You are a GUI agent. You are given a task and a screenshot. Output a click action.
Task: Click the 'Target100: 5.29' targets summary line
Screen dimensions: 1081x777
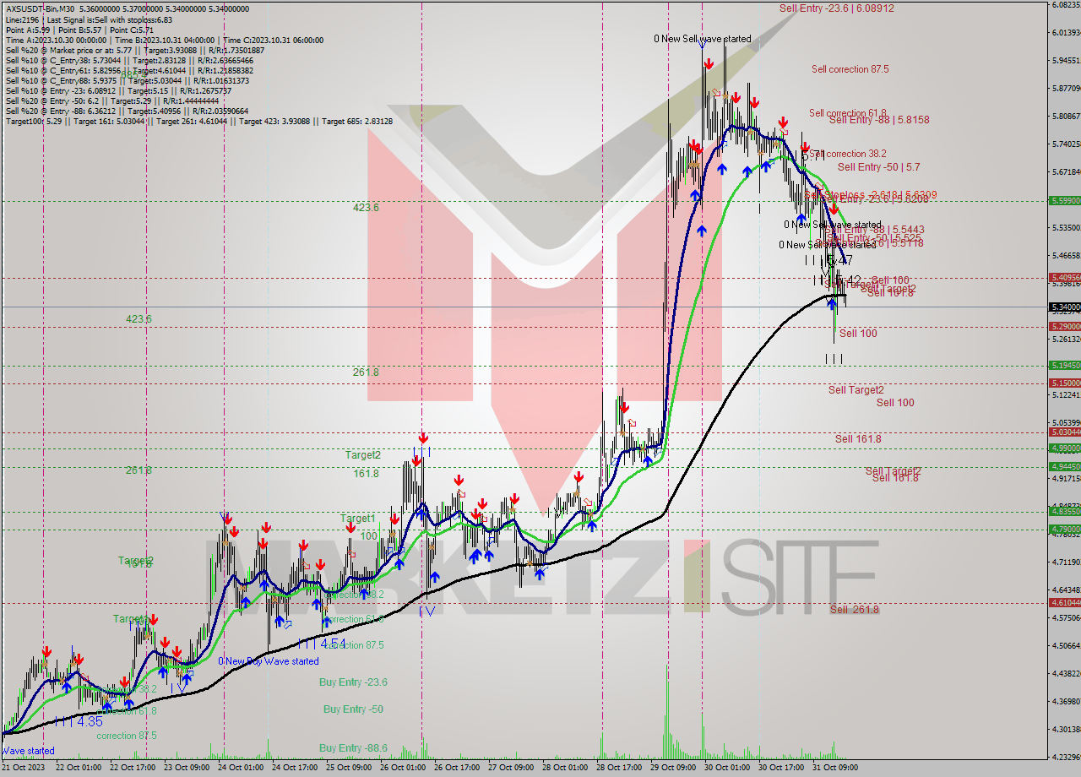pos(198,121)
